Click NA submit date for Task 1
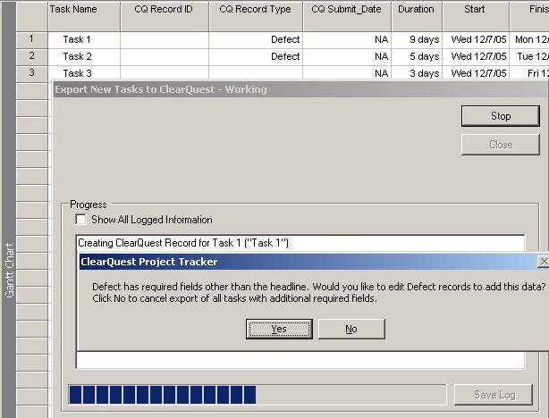 pyautogui.click(x=347, y=39)
